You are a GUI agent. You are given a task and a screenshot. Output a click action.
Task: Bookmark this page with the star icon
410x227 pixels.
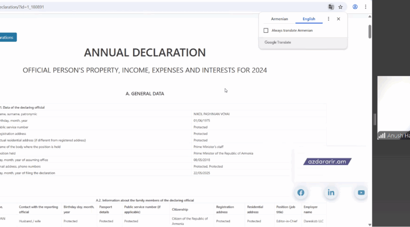(340, 7)
